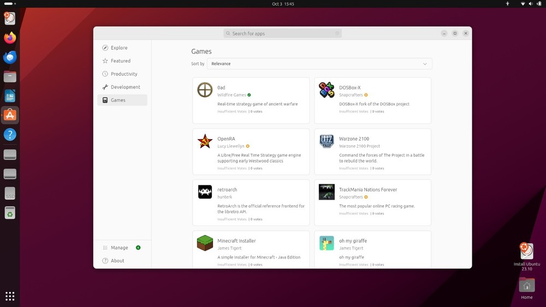The height and width of the screenshot is (307, 546).
Task: Open the Files manager in the dock
Action: point(10,76)
